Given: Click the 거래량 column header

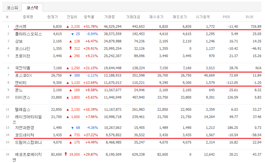Looking at the screenshot, I should click(x=109, y=17).
